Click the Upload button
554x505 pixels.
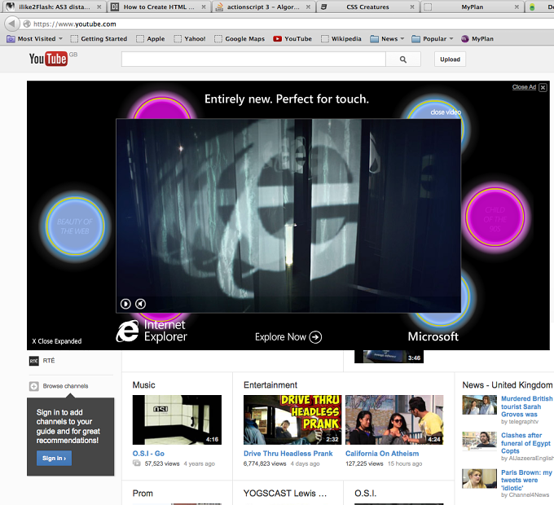click(450, 59)
